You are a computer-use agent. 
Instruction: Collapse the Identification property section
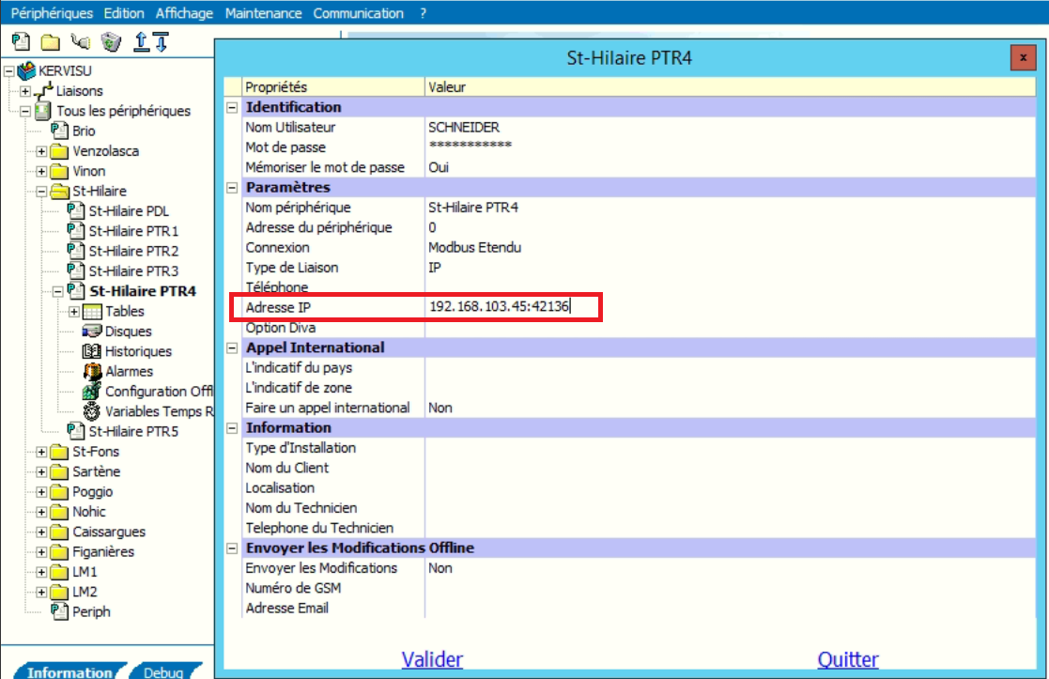pyautogui.click(x=232, y=107)
